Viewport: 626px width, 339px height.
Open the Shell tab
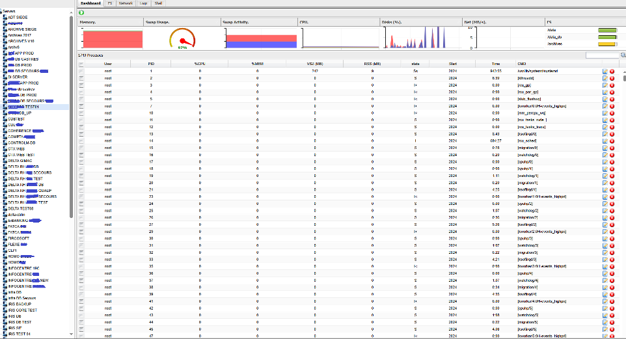pos(158,3)
